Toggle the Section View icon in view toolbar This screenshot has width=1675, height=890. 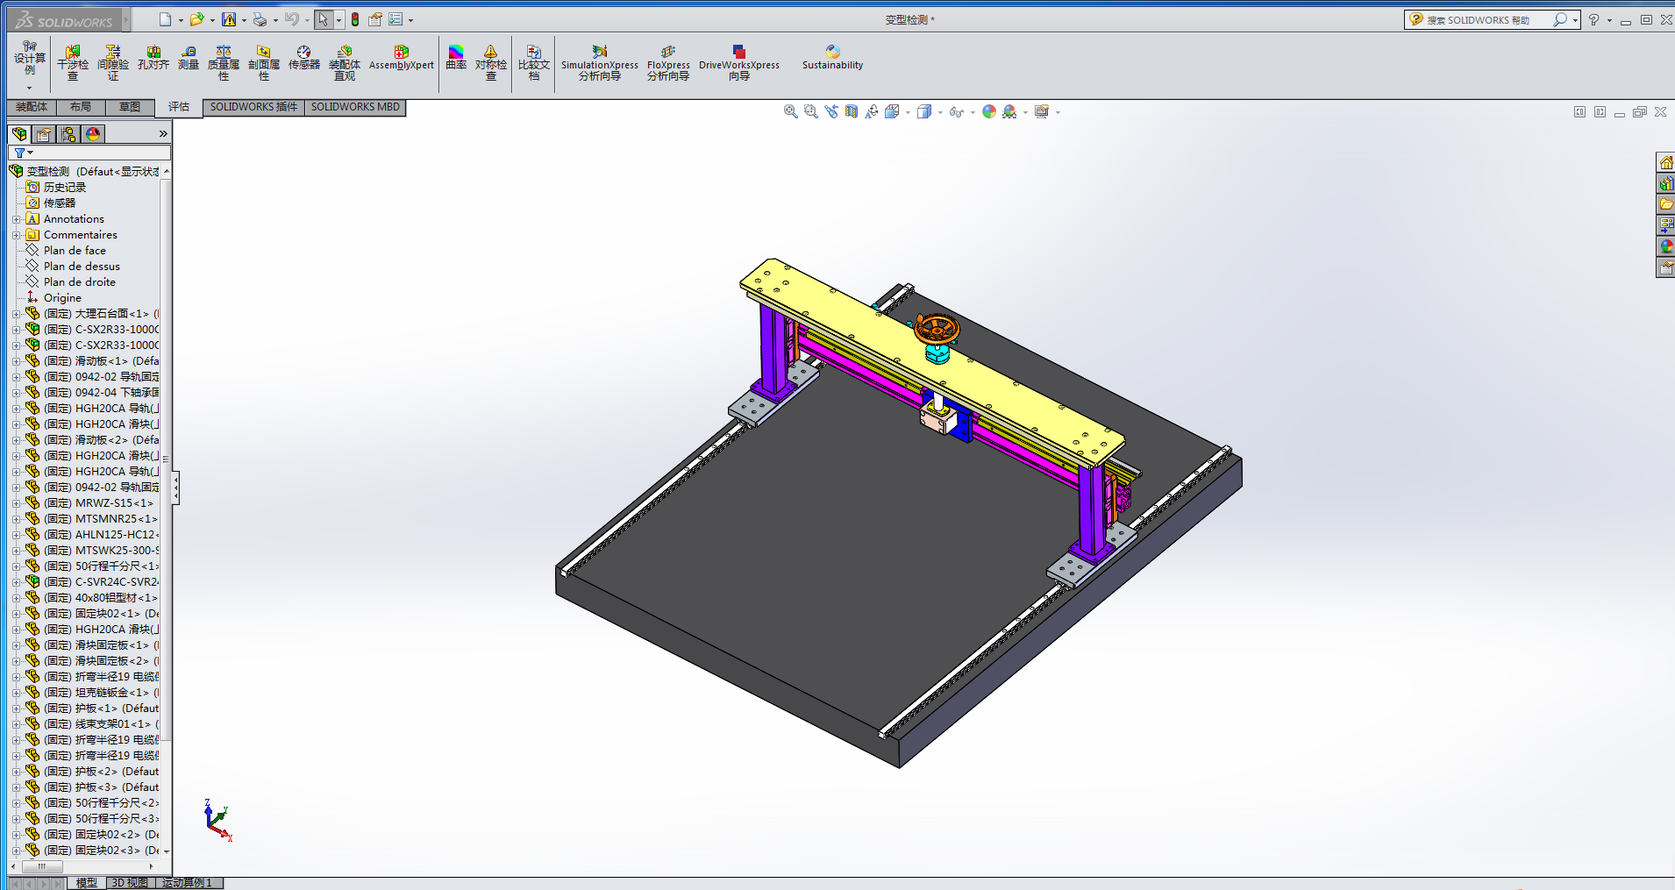pyautogui.click(x=852, y=111)
